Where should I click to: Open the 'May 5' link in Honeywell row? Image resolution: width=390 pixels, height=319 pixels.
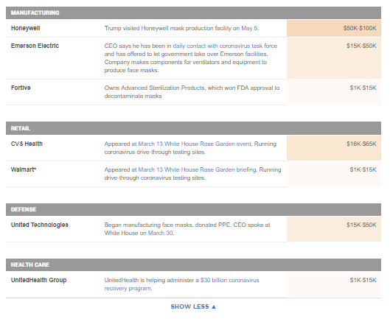249,28
